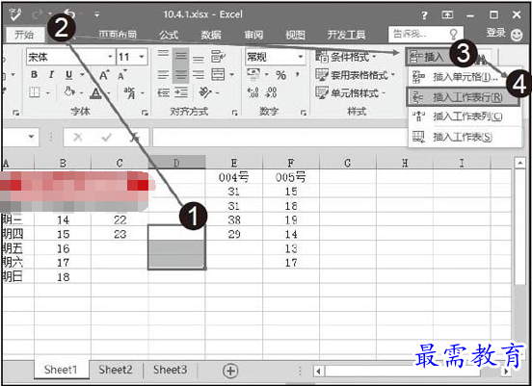The image size is (532, 386).
Task: Click the Fill Color bucket icon
Action: coord(69,92)
